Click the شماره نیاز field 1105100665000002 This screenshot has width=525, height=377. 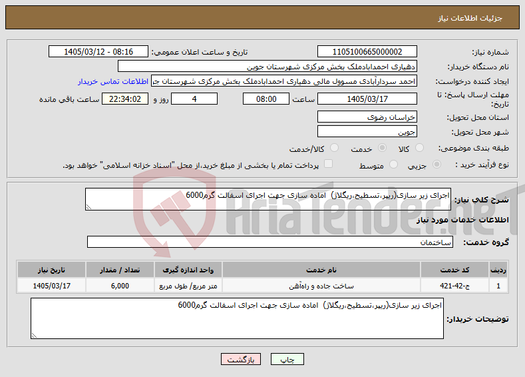click(x=367, y=51)
